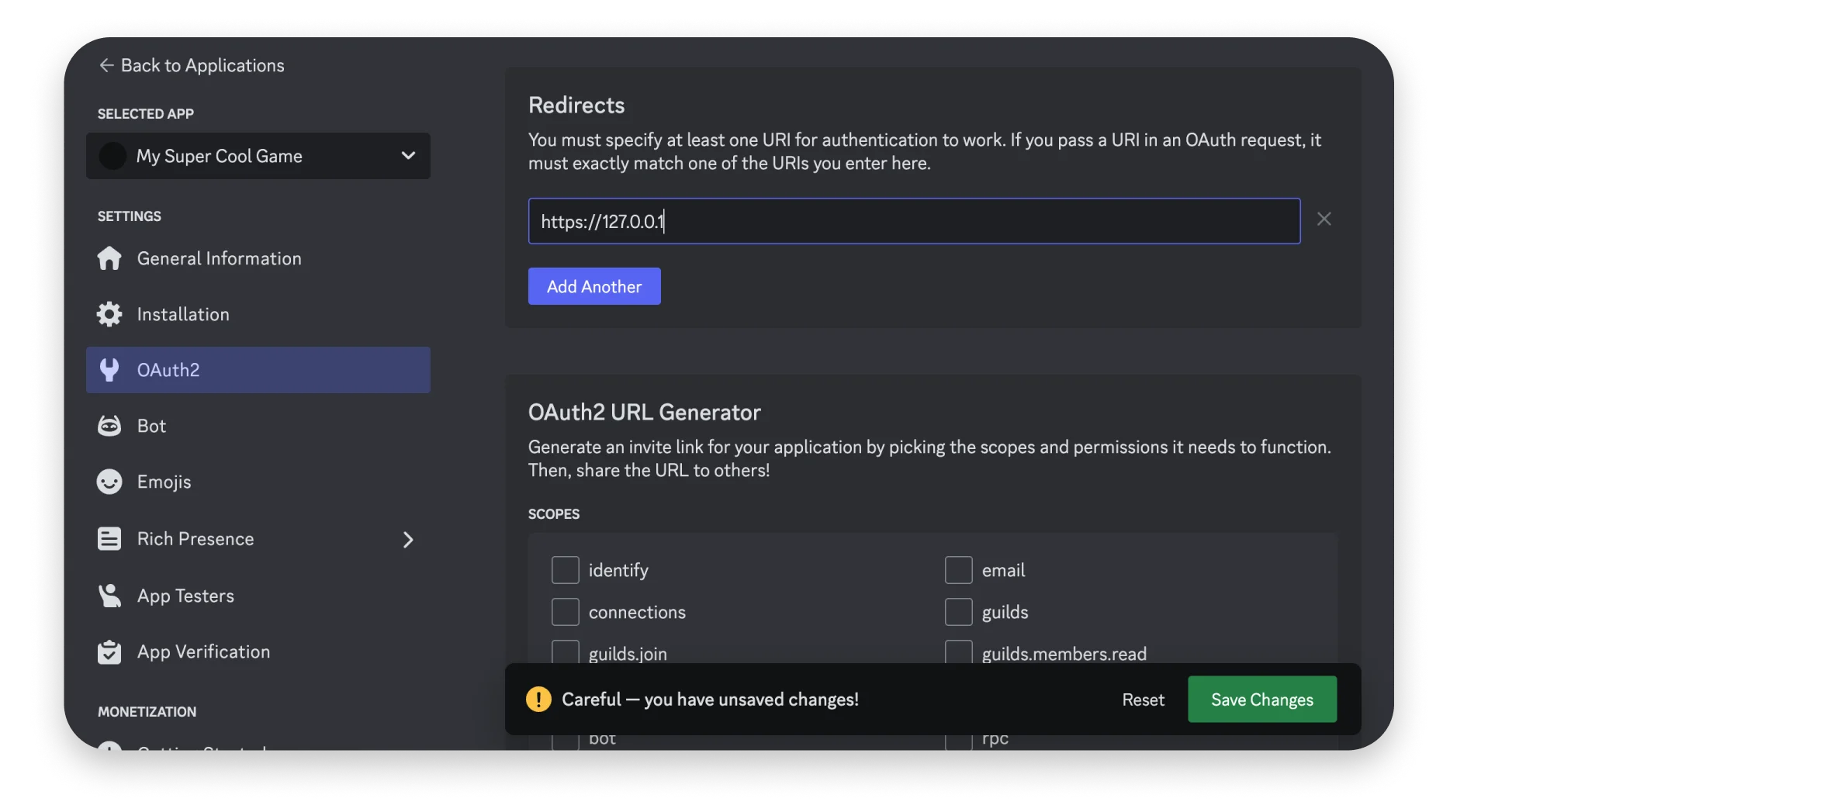Tick the guilds.members.read scope checkbox
The height and width of the screenshot is (812, 1834).
pos(959,652)
